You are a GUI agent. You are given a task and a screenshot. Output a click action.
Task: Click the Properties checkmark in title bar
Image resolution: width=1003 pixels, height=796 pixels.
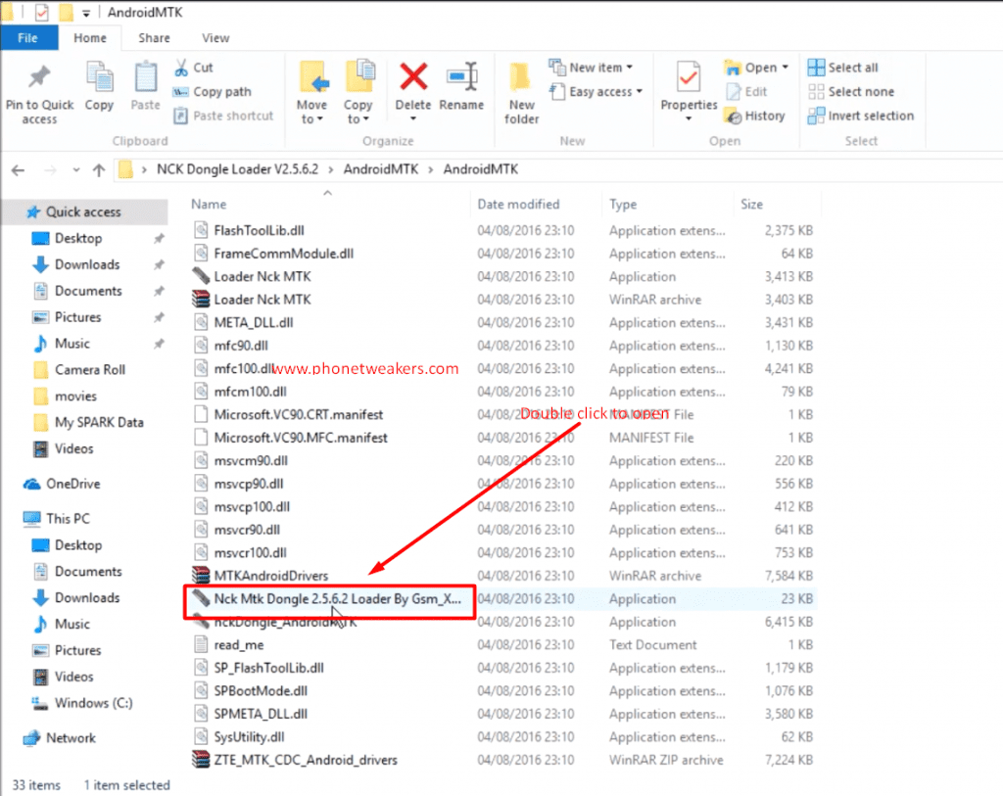[x=41, y=12]
